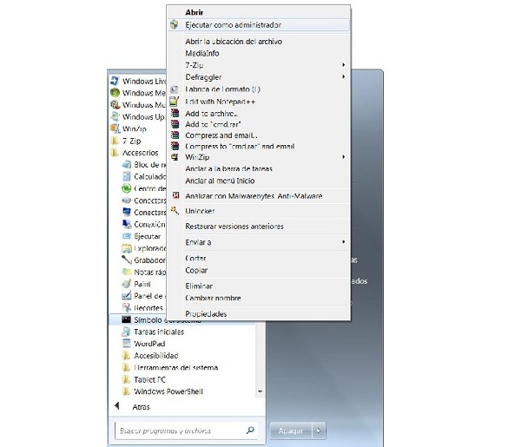Expand the Enviar a submenu arrow
This screenshot has width=521, height=447.
coord(344,242)
